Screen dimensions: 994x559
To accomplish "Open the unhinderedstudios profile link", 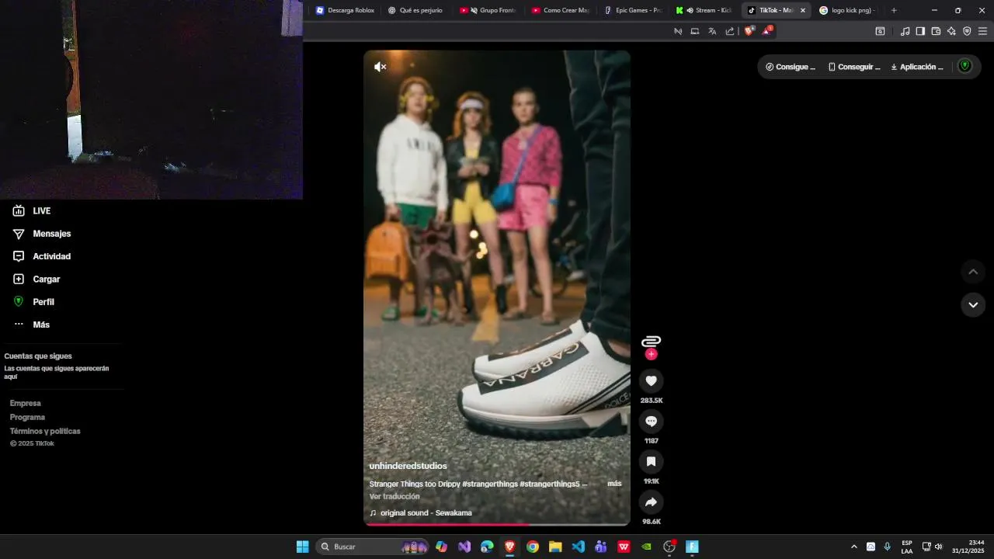I will 408,466.
